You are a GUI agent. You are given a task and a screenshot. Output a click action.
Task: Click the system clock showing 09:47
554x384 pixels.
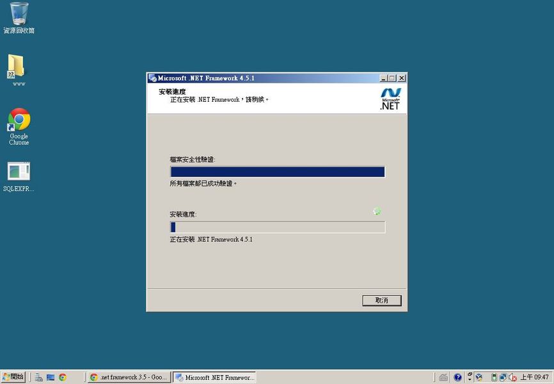[x=535, y=378]
